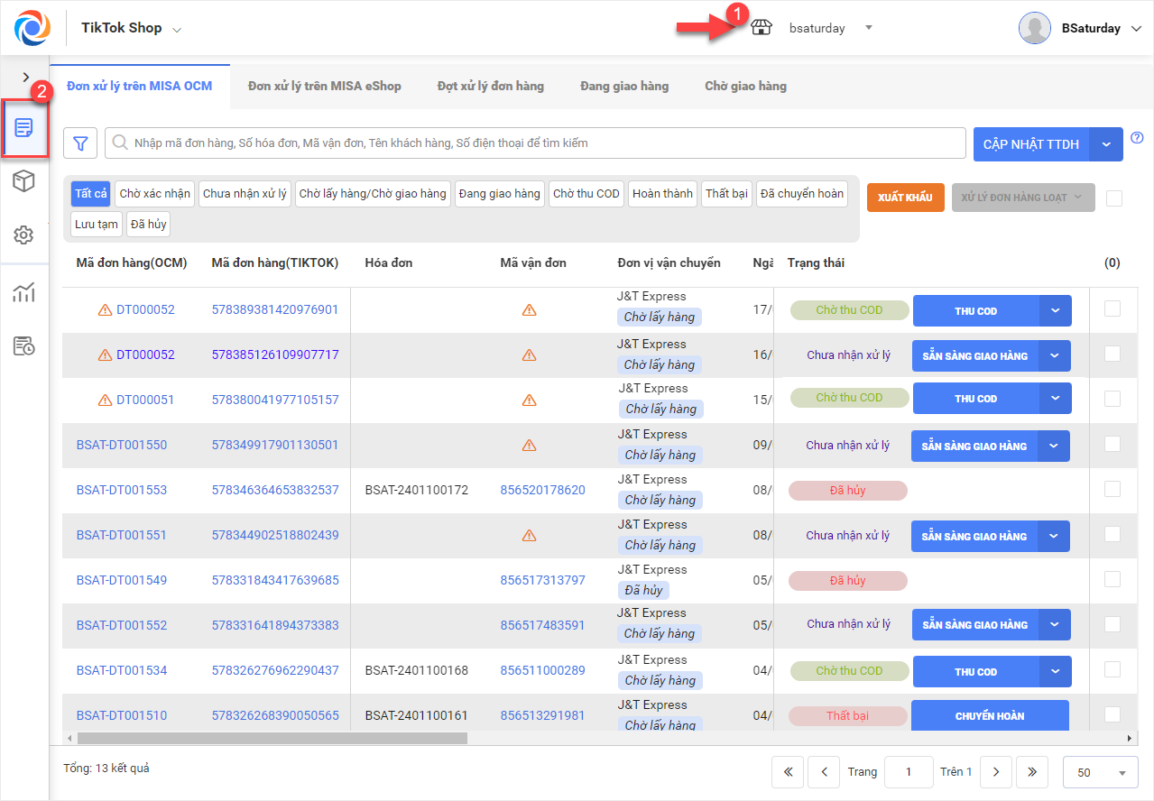The width and height of the screenshot is (1154, 801).
Task: Click the XUẤT KHẨU button
Action: pos(905,198)
